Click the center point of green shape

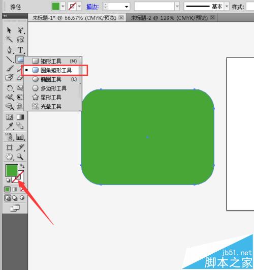(147, 137)
